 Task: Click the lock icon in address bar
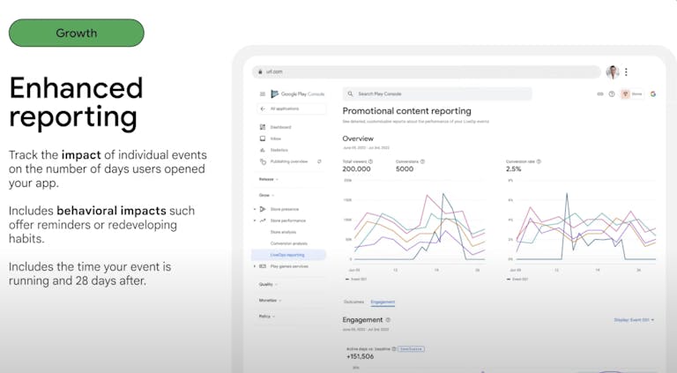260,71
